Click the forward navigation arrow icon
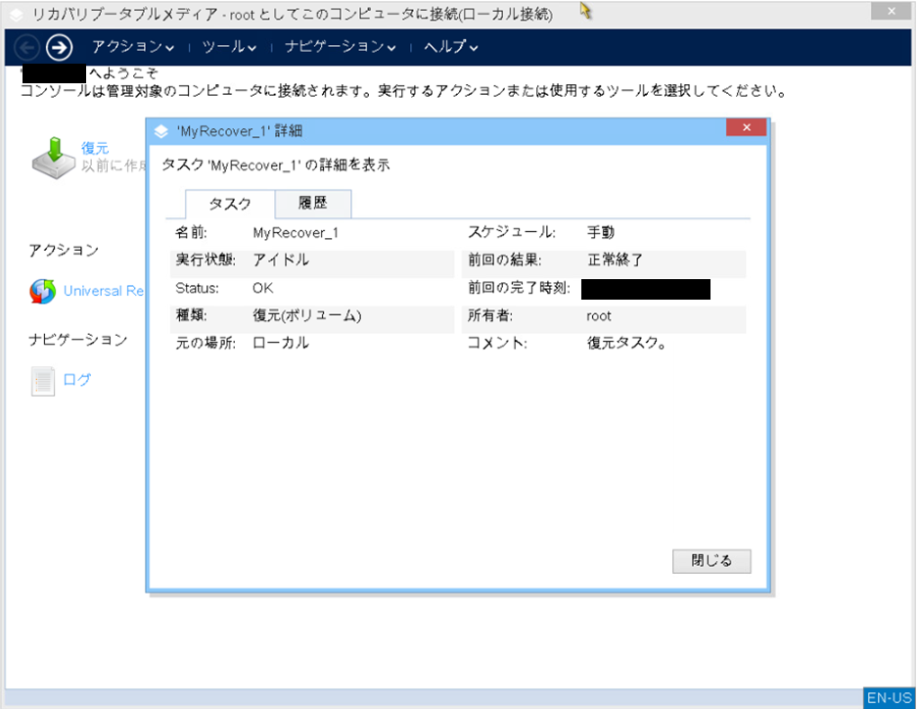This screenshot has width=917, height=709. 60,47
